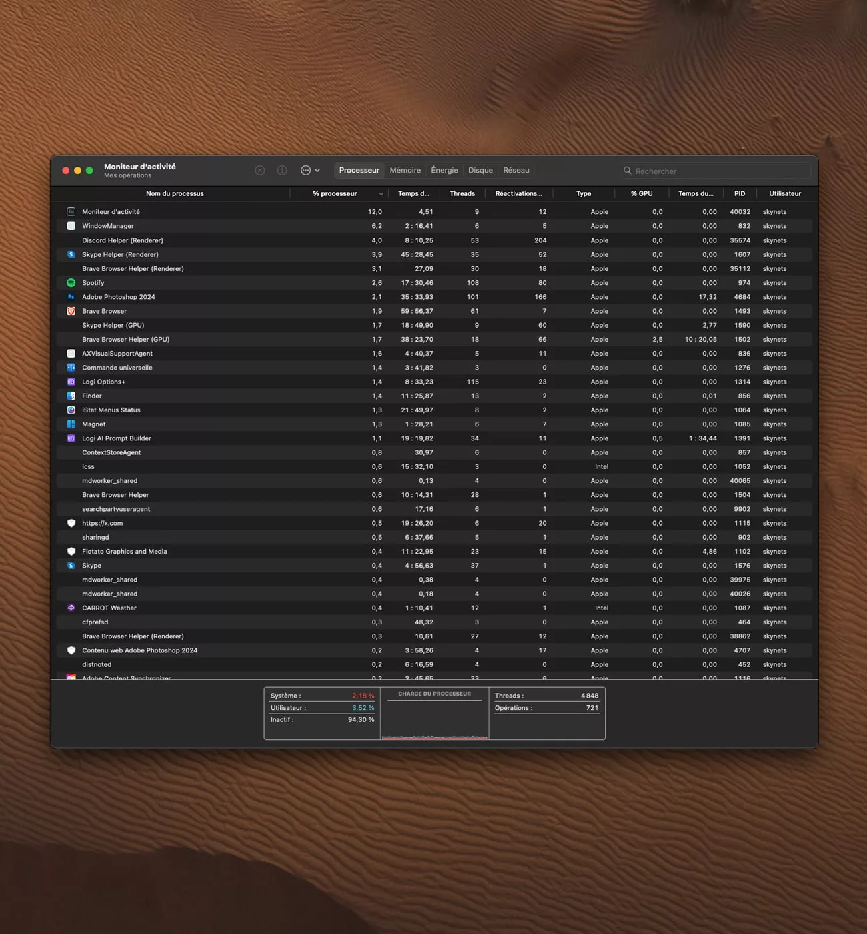This screenshot has width=867, height=934.
Task: Select the distnoted process row
Action: point(434,664)
